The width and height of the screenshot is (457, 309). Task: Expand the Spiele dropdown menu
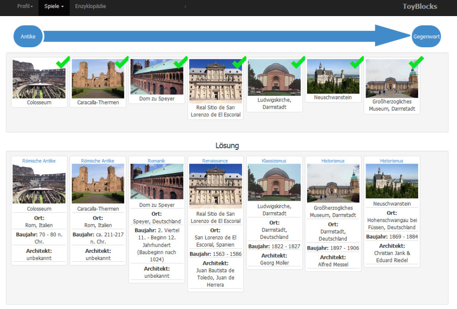pyautogui.click(x=54, y=7)
